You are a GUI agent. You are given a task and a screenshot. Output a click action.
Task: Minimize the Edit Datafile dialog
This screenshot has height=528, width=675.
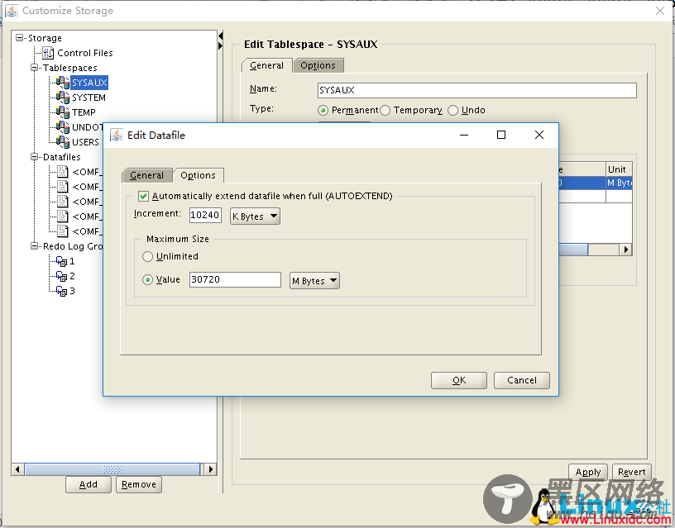464,135
